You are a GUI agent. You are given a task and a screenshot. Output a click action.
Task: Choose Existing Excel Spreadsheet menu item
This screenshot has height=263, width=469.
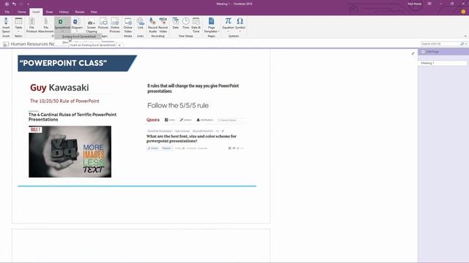pos(78,37)
